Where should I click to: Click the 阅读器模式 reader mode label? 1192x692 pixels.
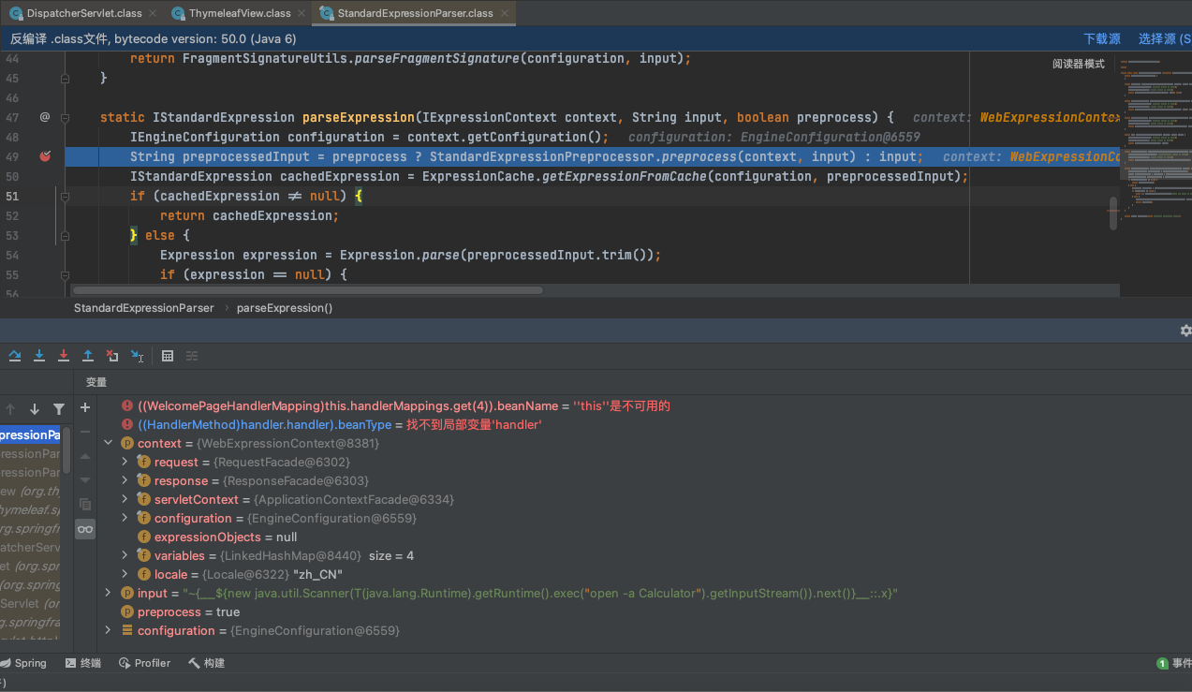(1079, 64)
